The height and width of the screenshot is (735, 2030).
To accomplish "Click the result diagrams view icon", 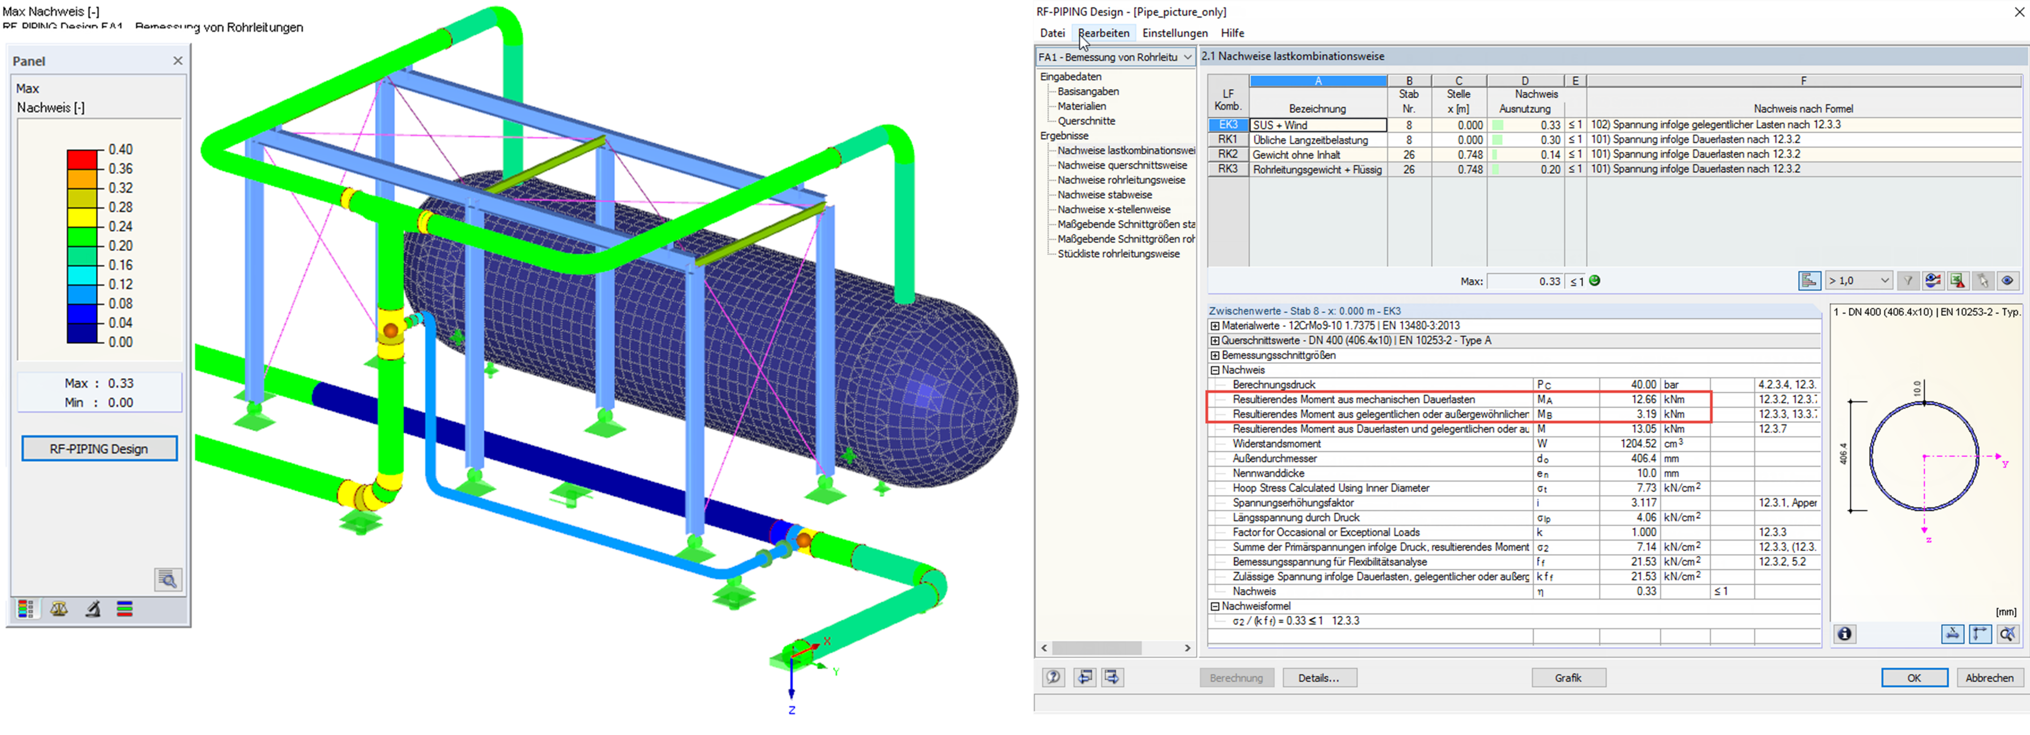I will point(1933,280).
